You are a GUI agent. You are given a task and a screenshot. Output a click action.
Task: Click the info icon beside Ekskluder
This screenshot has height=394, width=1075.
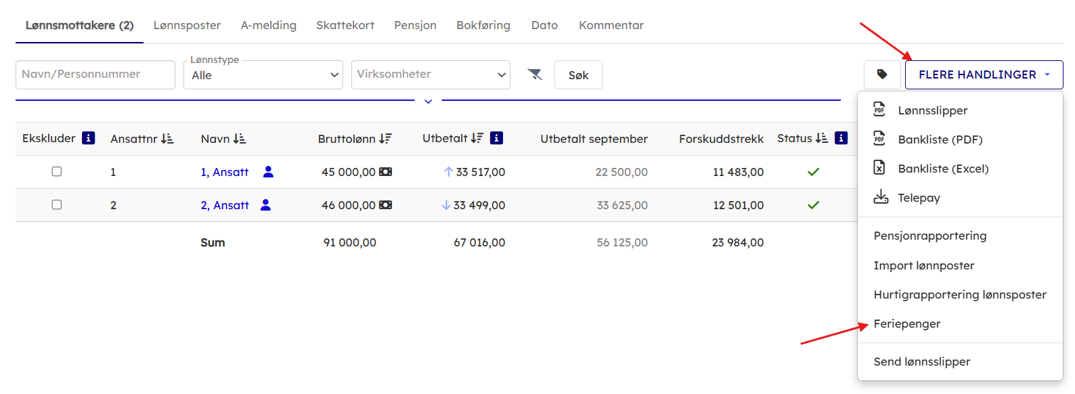pyautogui.click(x=88, y=138)
